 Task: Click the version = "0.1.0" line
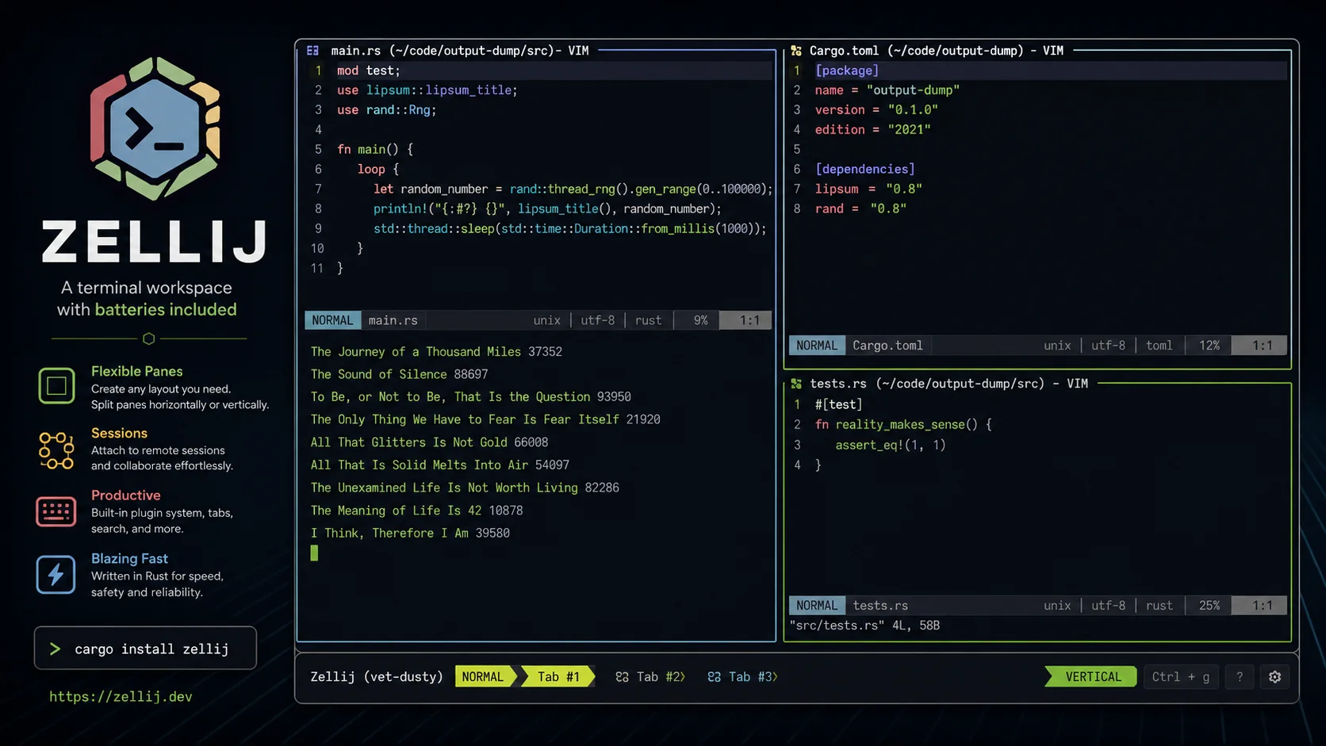(876, 110)
